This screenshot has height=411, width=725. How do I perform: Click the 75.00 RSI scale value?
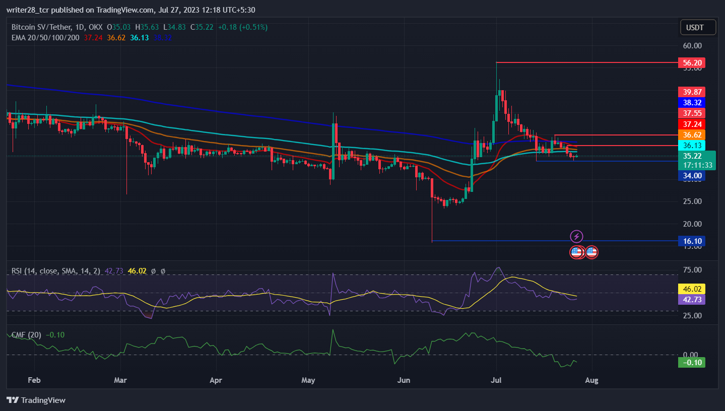[x=692, y=270]
